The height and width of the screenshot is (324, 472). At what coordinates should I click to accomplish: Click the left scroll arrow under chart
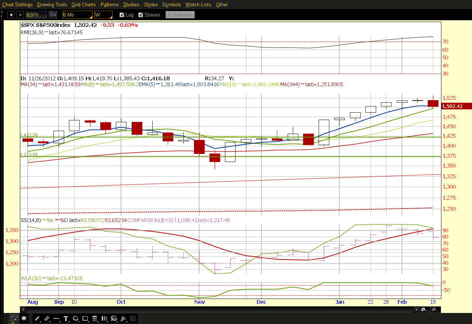click(22, 310)
